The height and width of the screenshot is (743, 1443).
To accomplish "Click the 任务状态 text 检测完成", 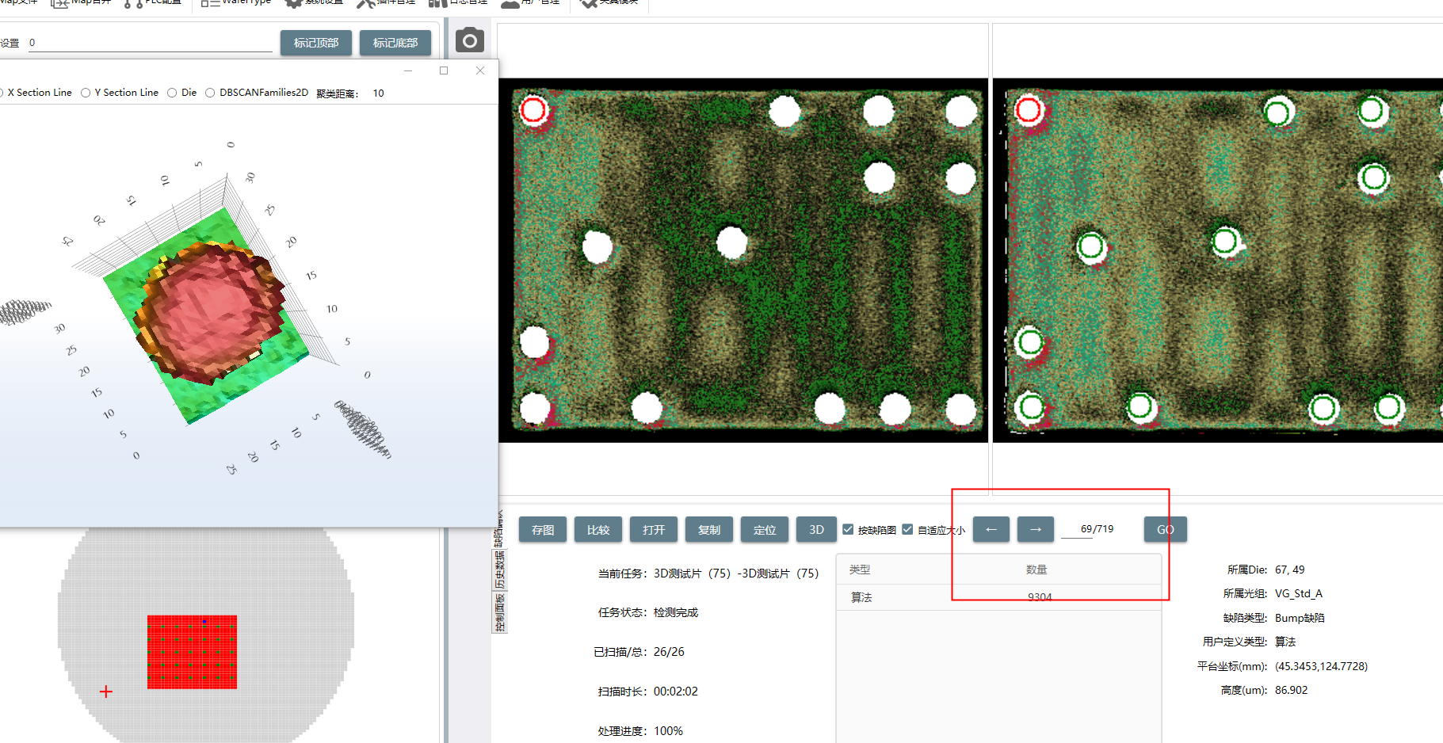I will 676,612.
